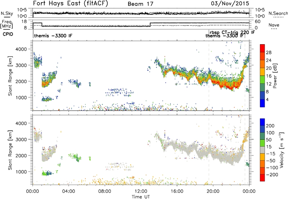Click the 'Freq. [MHz]' axis label
The image size is (288, 199).
(x=6, y=24)
